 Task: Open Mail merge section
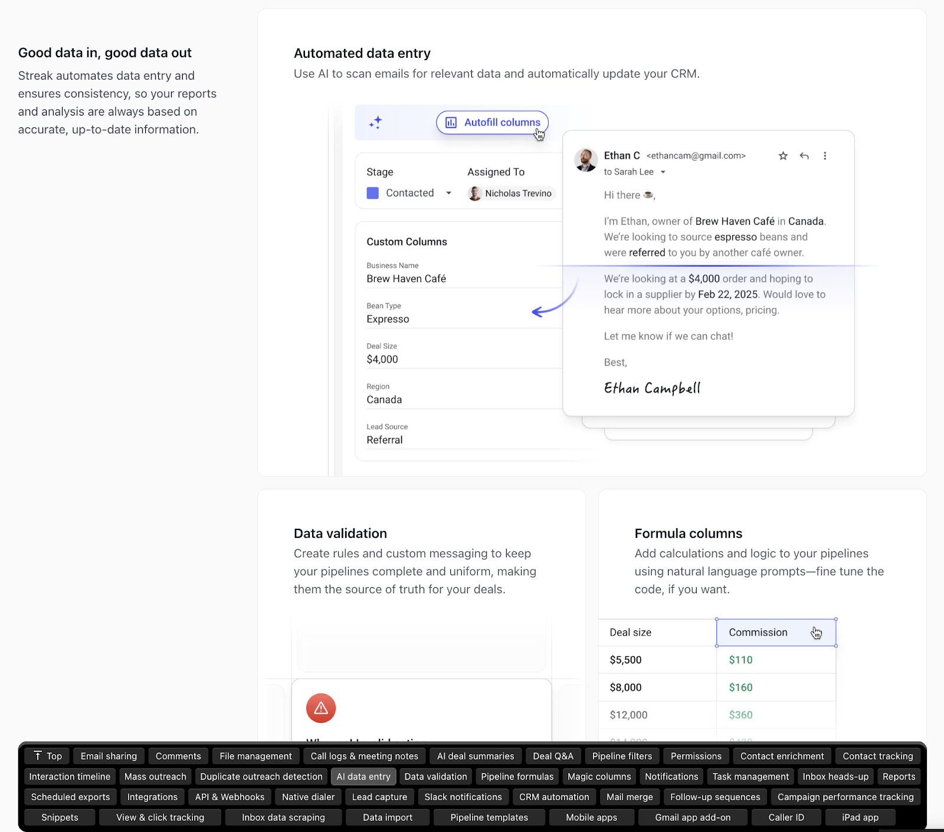(630, 797)
